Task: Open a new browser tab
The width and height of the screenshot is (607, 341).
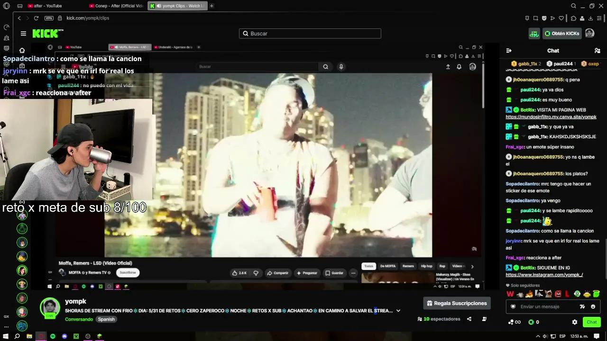Action: pyautogui.click(x=212, y=6)
